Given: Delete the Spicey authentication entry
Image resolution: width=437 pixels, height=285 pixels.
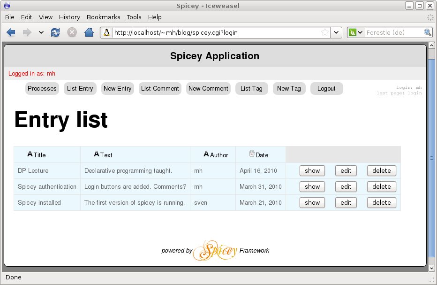Looking at the screenshot, I should click(x=382, y=186).
